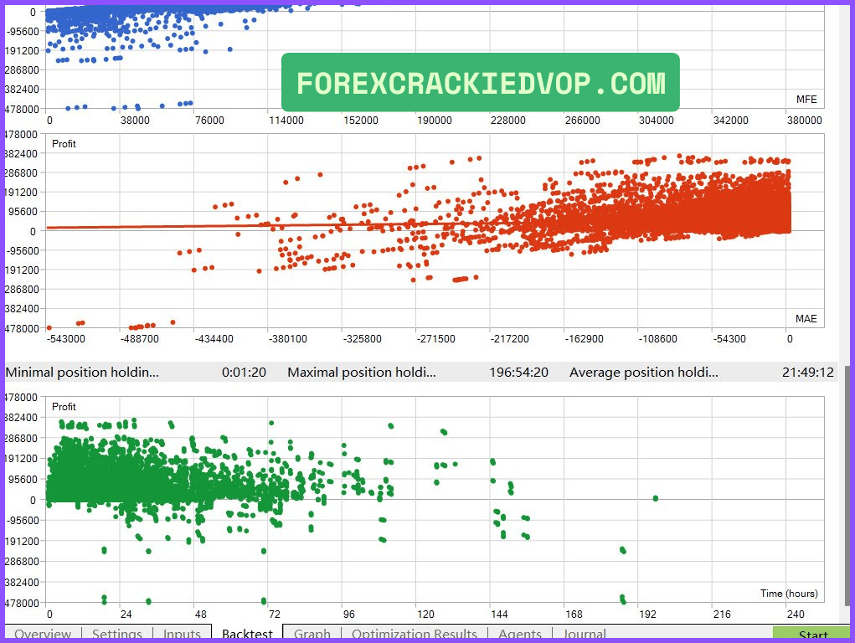The height and width of the screenshot is (643, 855).
Task: Click the 240 tick on the hours axis
Action: [796, 614]
